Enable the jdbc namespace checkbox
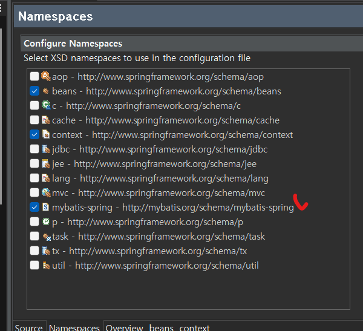This screenshot has width=363, height=331. 34,149
